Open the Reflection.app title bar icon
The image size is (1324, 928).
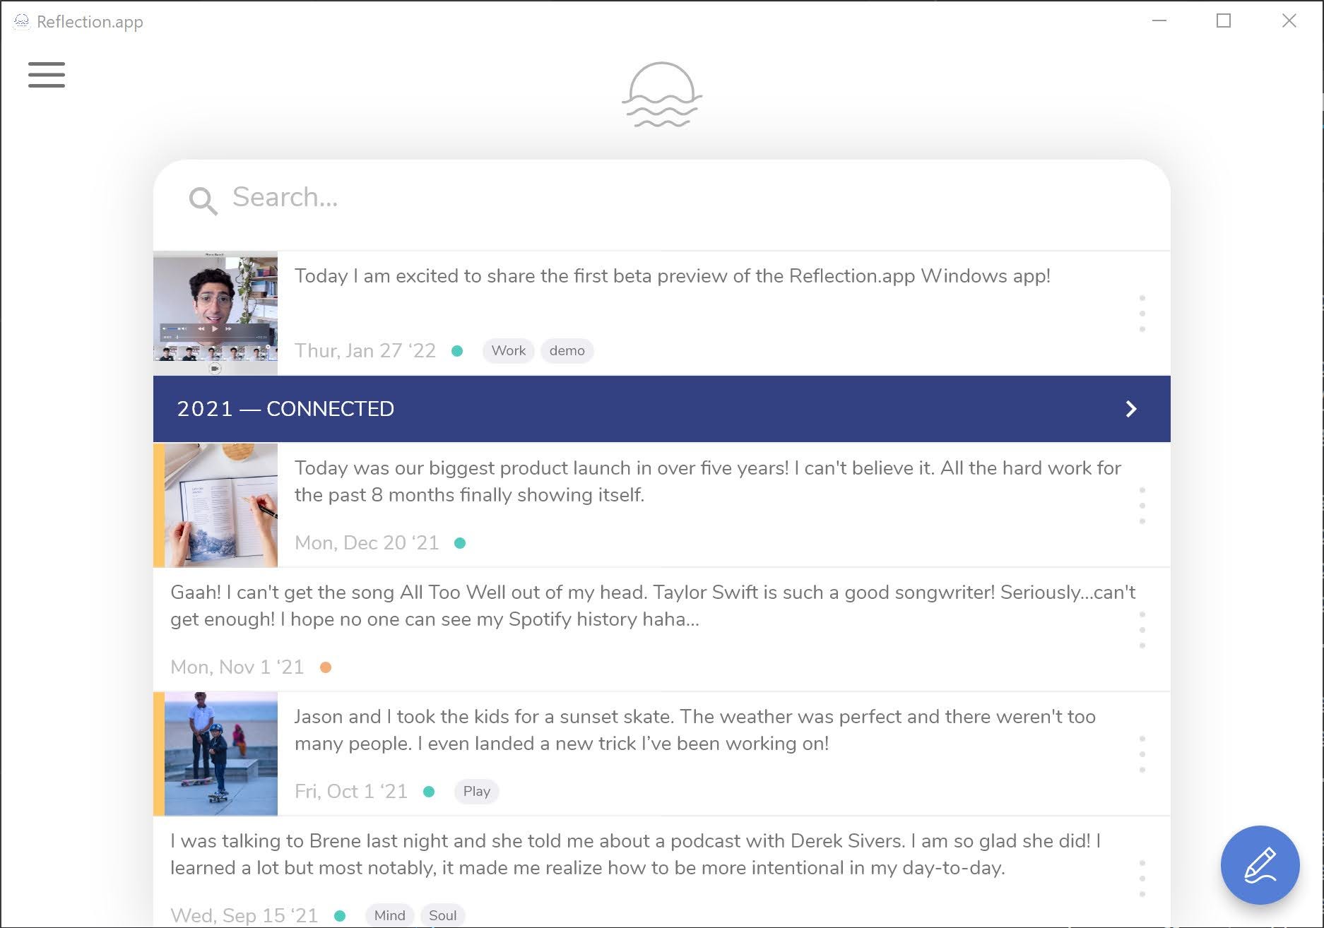tap(22, 22)
